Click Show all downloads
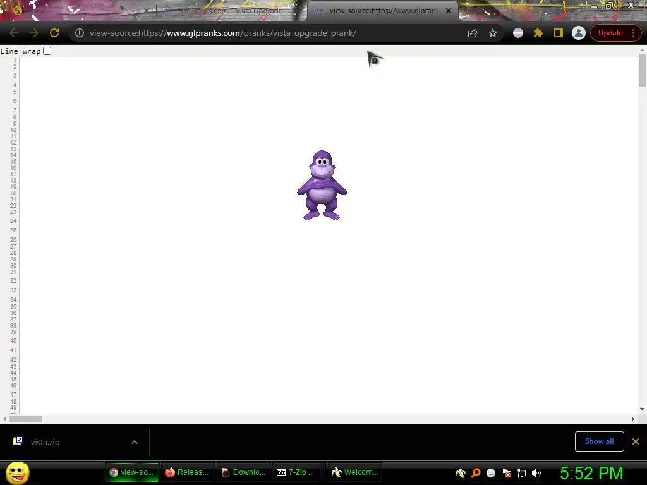Screen dimensions: 647x485 point(599,441)
